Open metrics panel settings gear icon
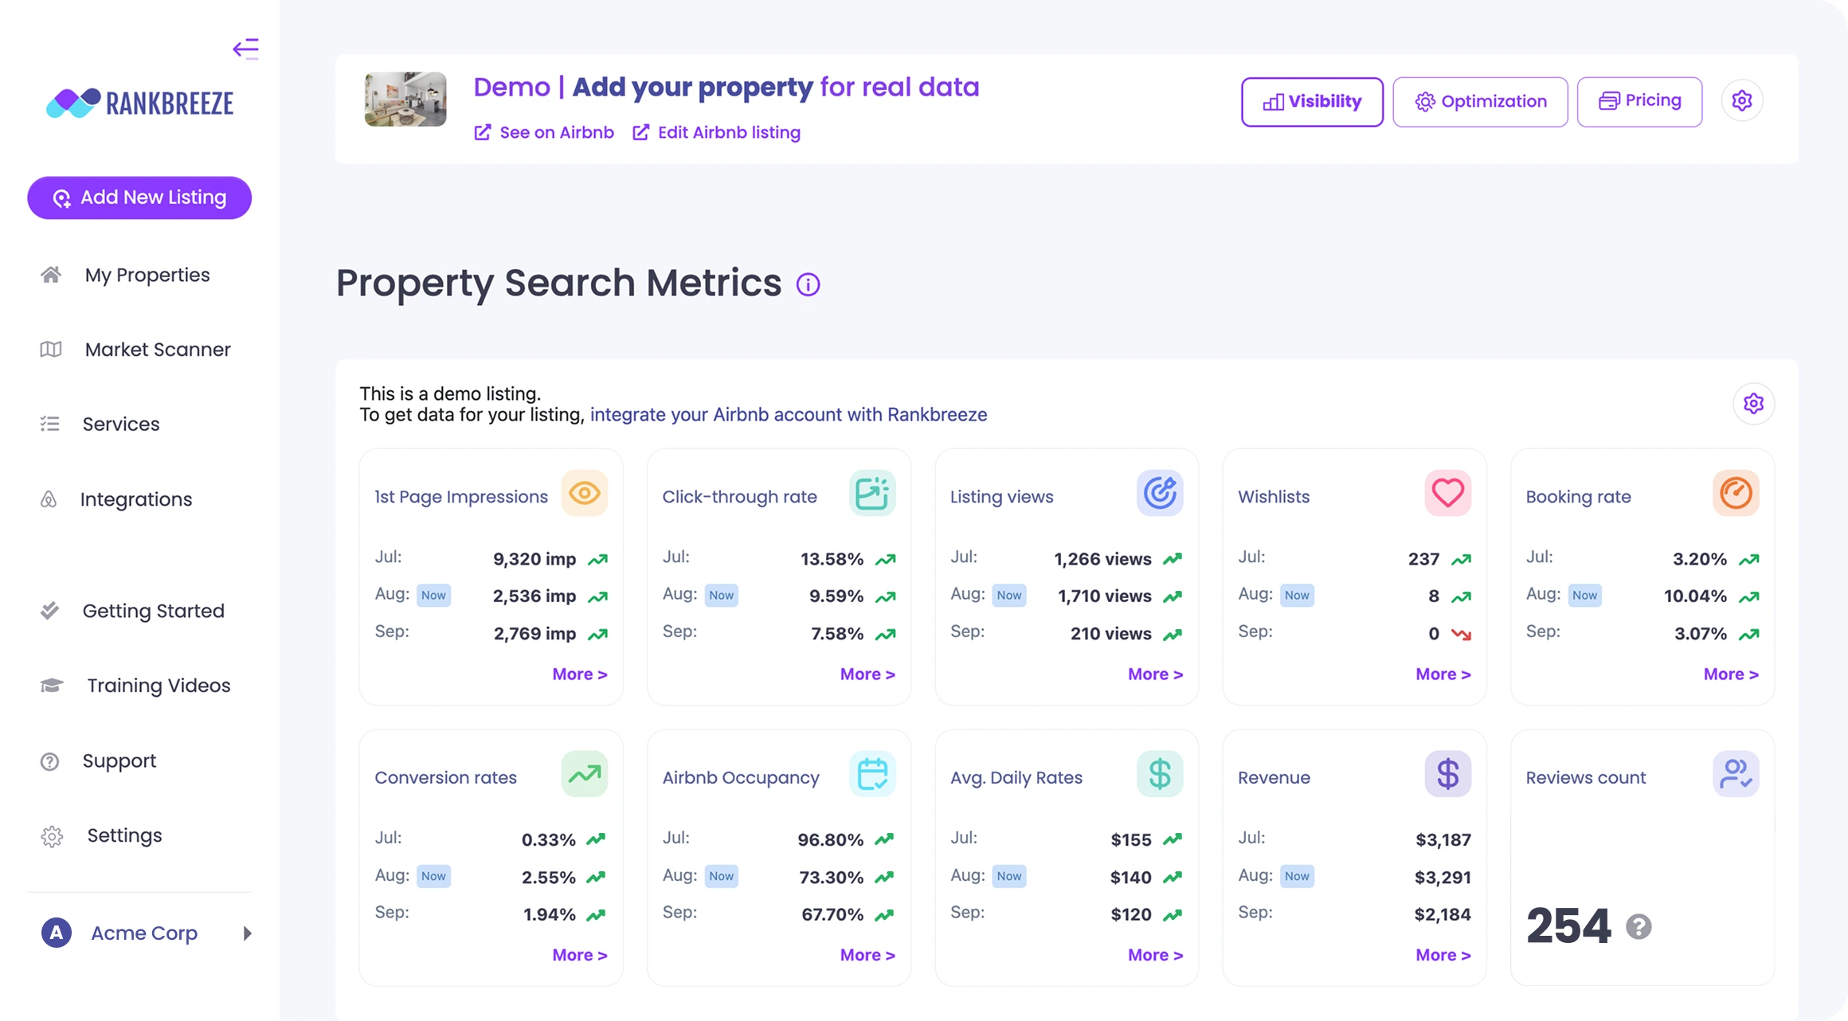 1753,404
